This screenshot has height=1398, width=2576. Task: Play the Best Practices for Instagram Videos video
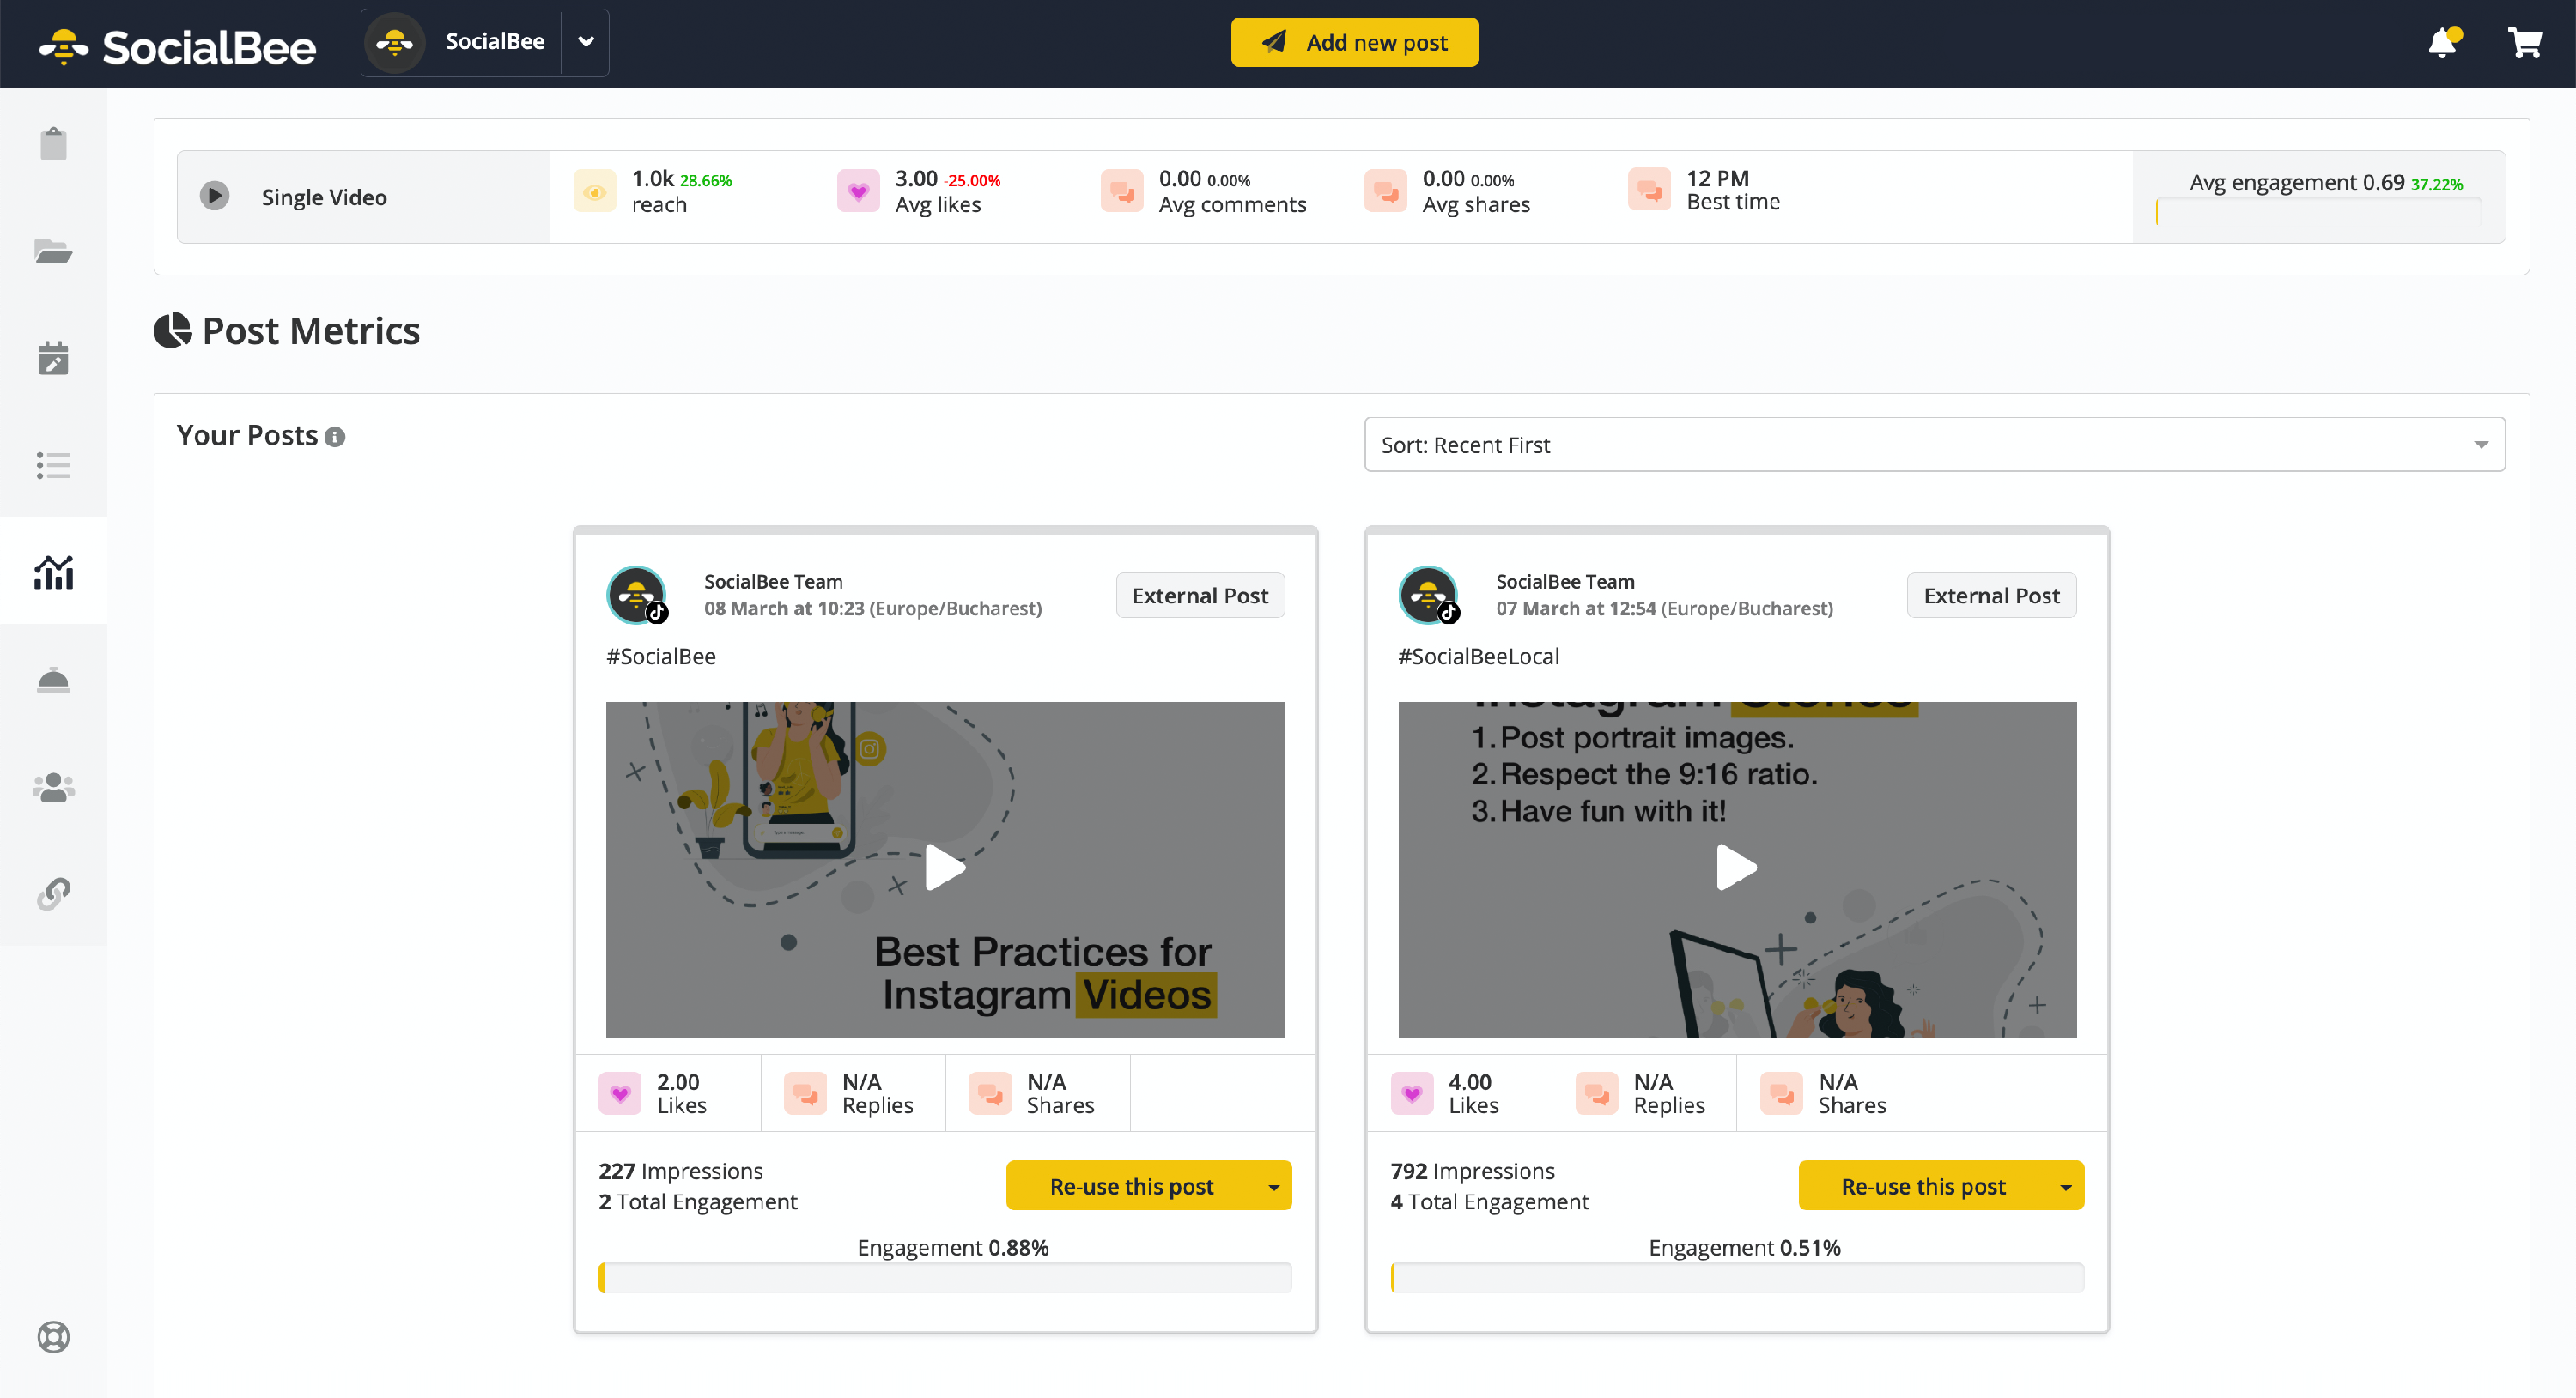945,868
